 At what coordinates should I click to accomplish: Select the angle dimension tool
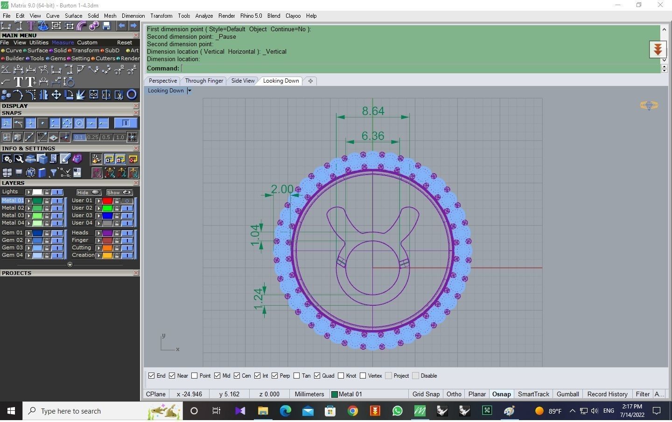(6, 70)
